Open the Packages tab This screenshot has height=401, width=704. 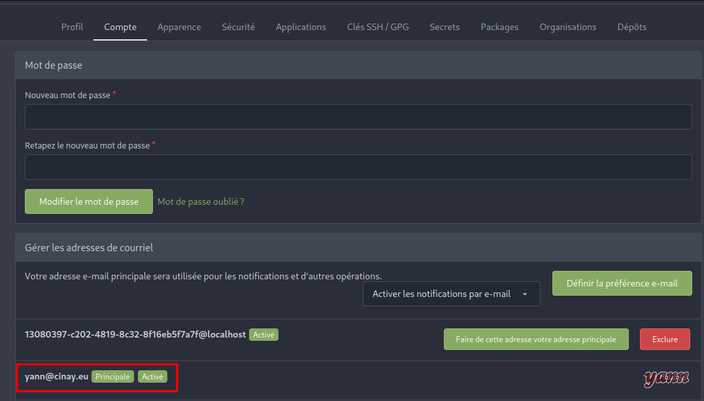pyautogui.click(x=499, y=27)
